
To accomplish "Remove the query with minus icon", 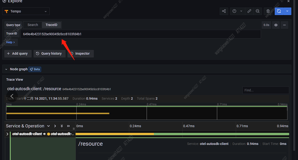I will point(284,25).
